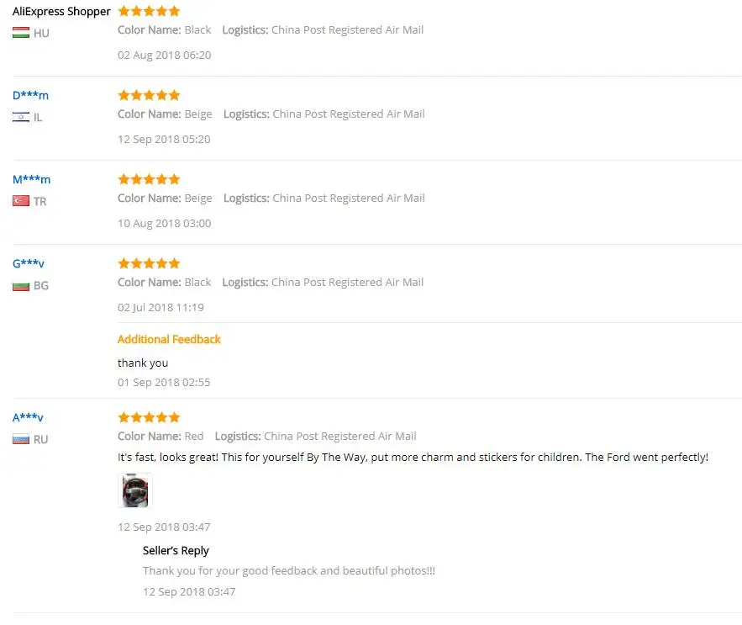
Task: Click the AliExpress Shopper reviewer name
Action: 61,12
